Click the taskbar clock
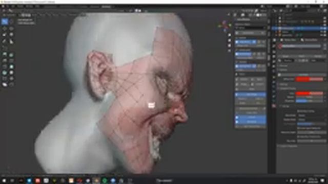This screenshot has height=184, width=328. 313,180
